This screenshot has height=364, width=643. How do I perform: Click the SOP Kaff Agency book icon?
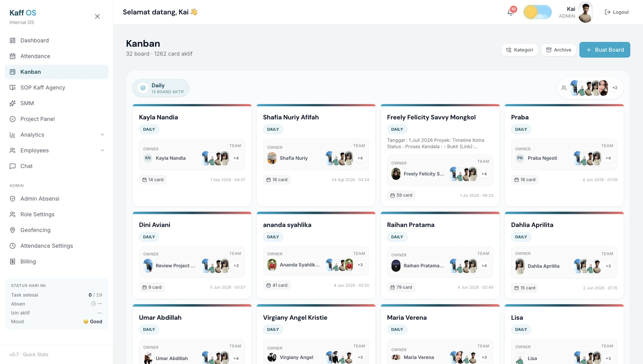pos(13,87)
